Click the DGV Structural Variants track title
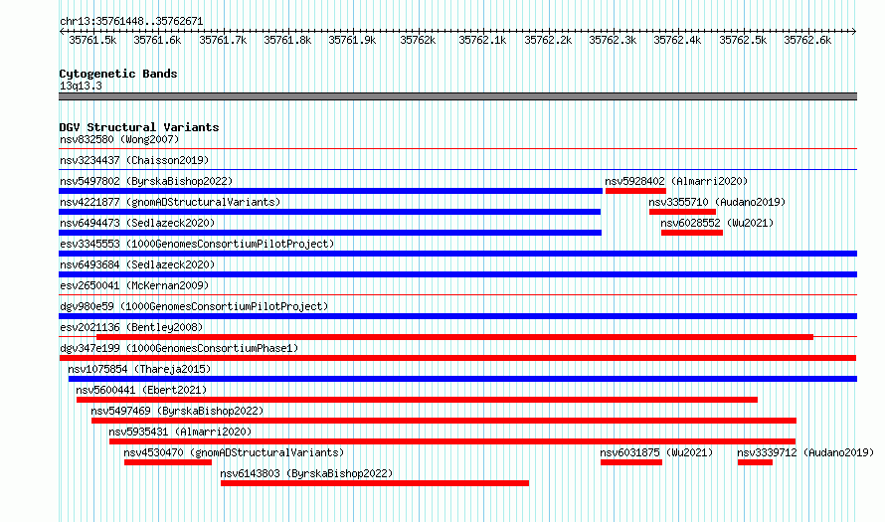Viewport: 885px width, 522px height. click(x=139, y=127)
